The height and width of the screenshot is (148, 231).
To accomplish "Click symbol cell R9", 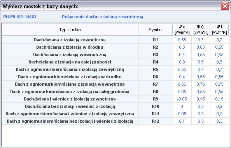I will point(156,99).
